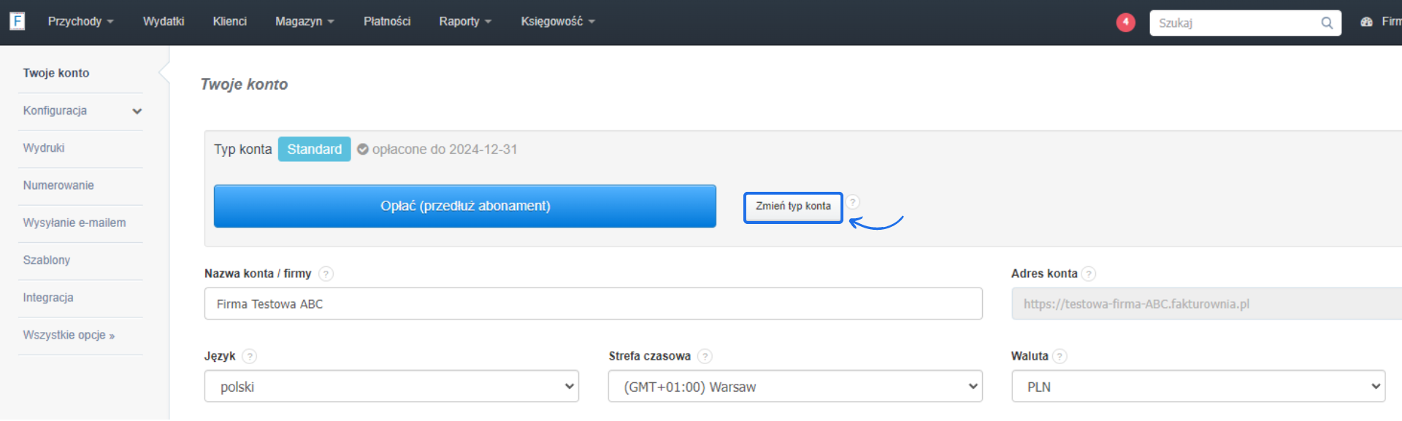Click help icon beside Adres konta

click(x=1089, y=274)
